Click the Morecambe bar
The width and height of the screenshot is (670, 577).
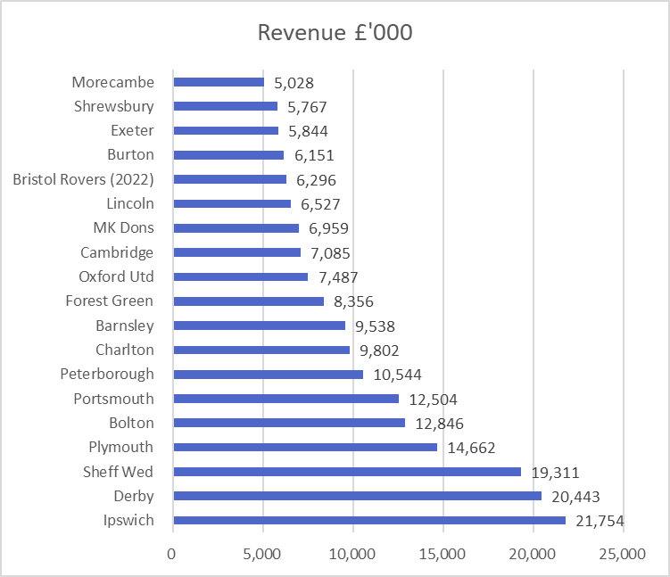click(x=218, y=82)
